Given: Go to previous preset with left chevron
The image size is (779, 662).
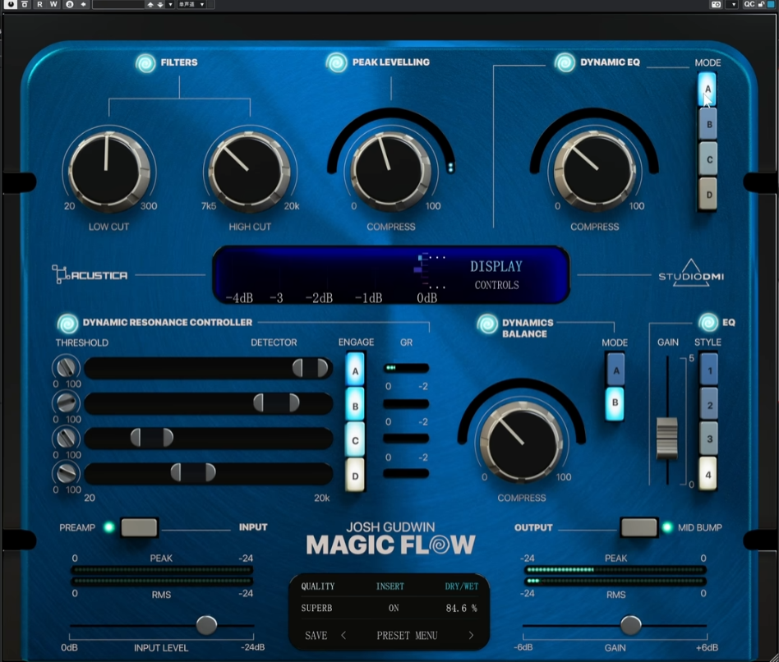Looking at the screenshot, I should (343, 635).
